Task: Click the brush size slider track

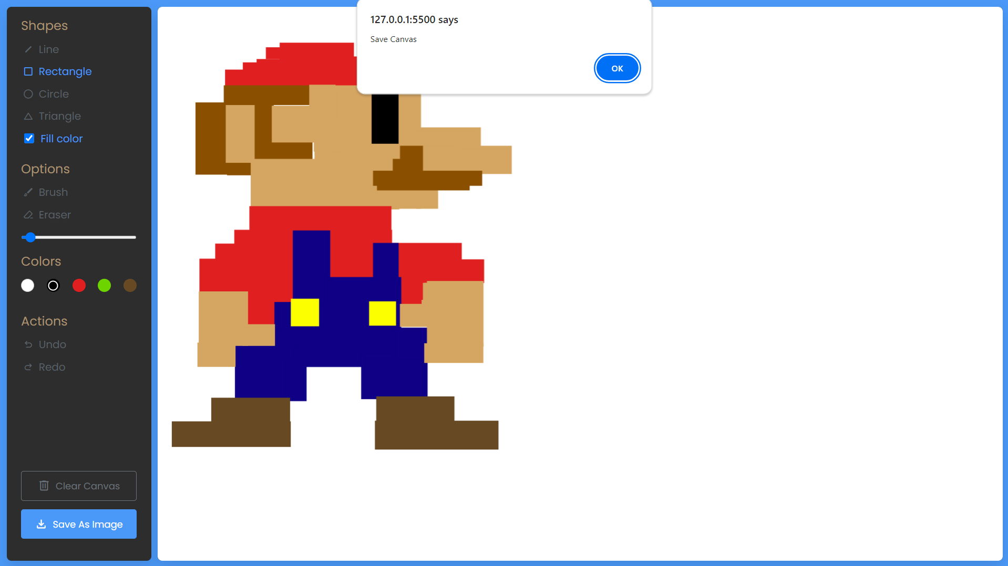Action: [x=79, y=237]
